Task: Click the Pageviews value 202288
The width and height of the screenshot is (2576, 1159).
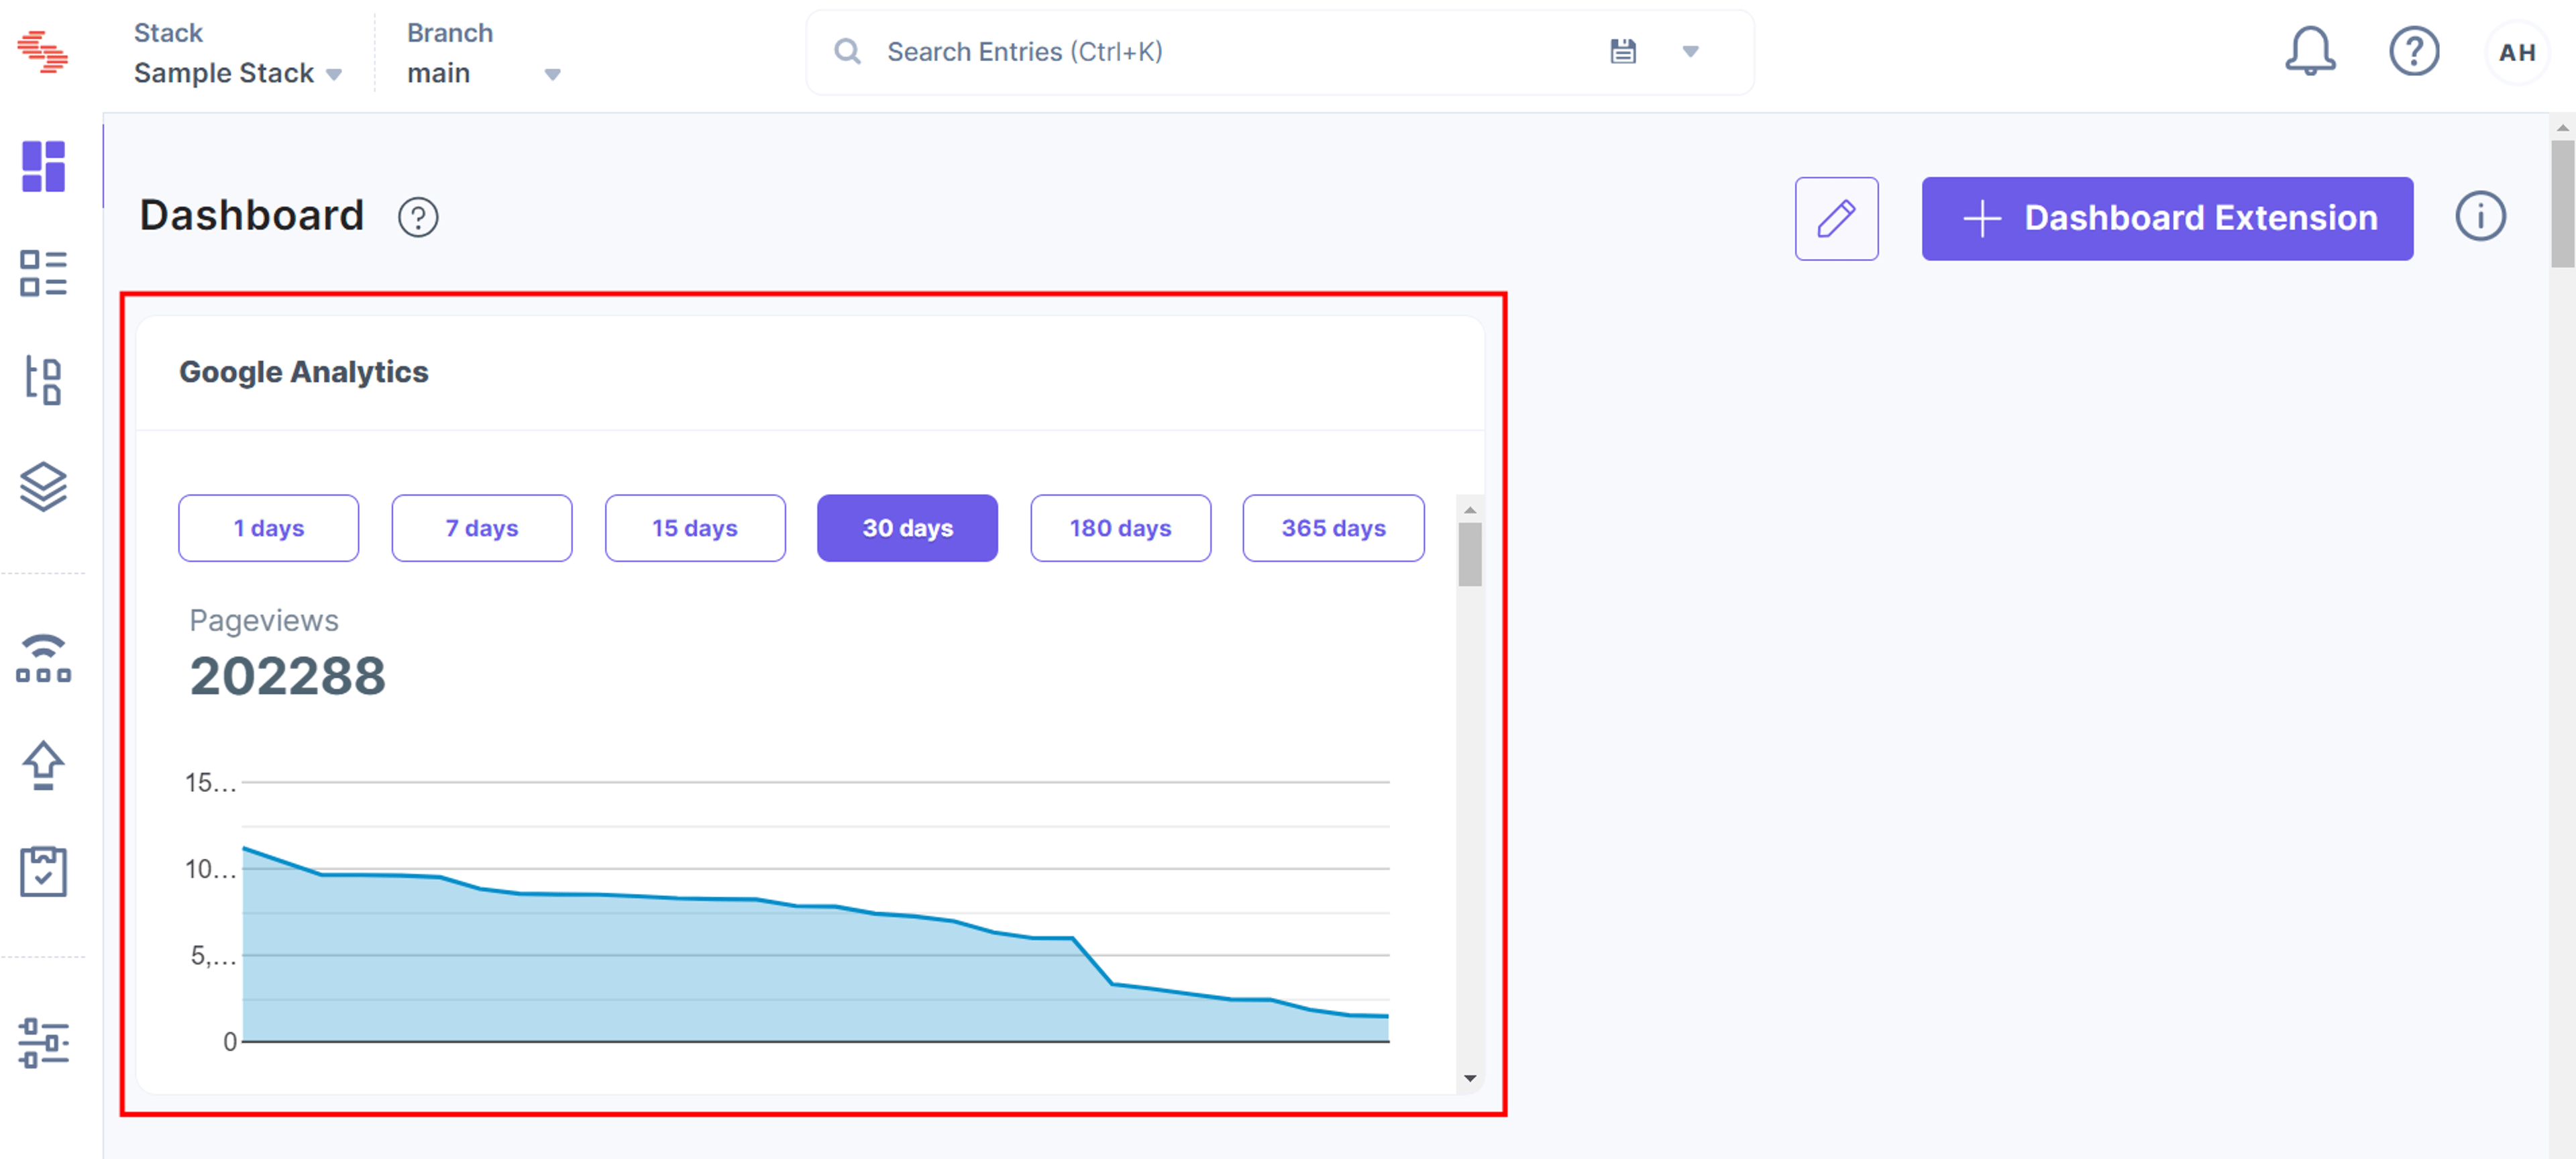Action: [x=288, y=676]
